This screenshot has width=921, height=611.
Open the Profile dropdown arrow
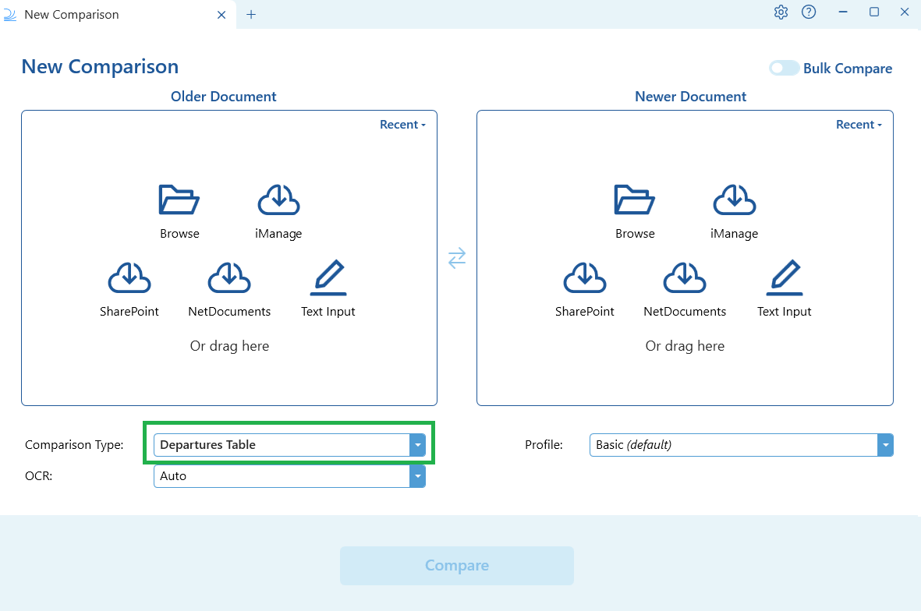point(885,445)
